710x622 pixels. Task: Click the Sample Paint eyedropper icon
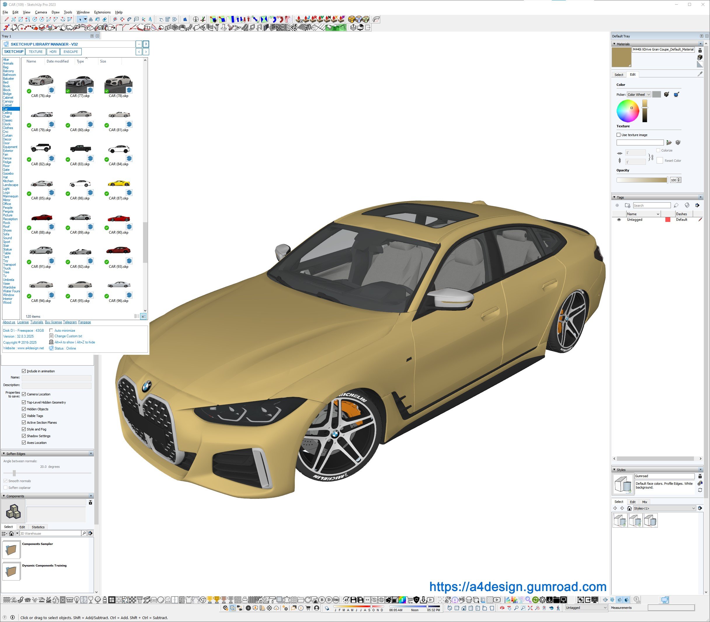[x=700, y=74]
